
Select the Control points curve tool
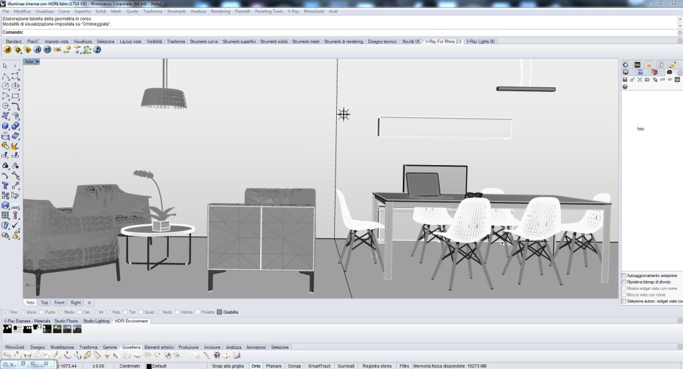pyautogui.click(x=15, y=77)
